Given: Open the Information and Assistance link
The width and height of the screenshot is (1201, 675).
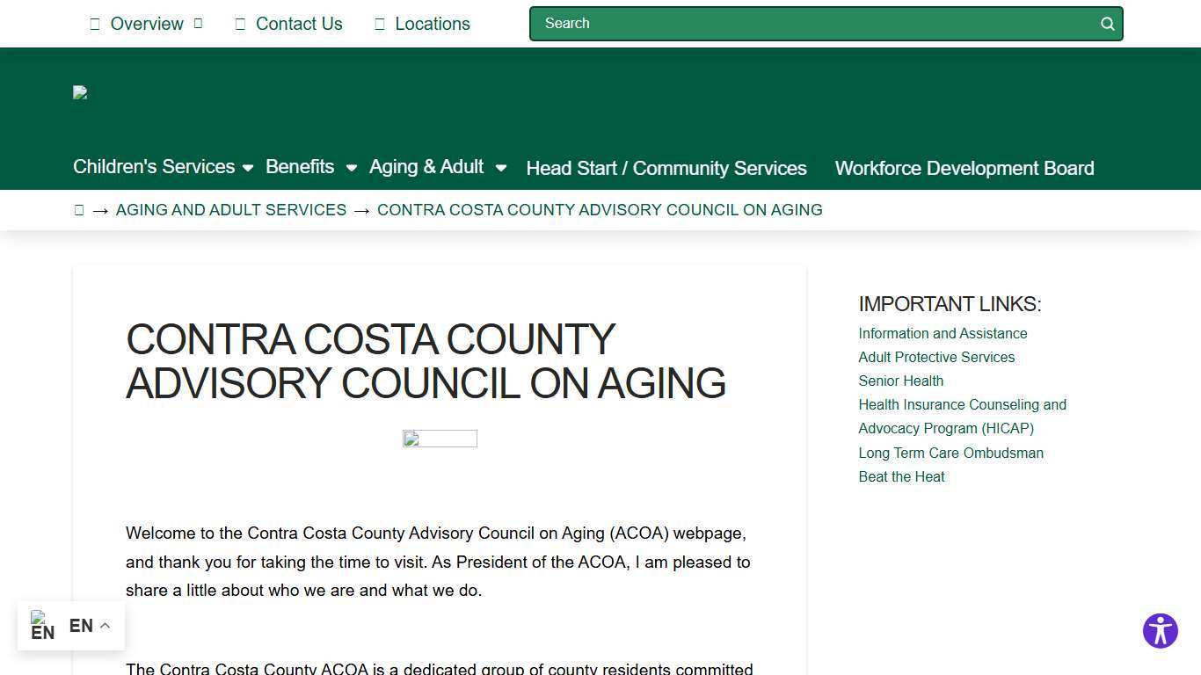Looking at the screenshot, I should click(943, 333).
